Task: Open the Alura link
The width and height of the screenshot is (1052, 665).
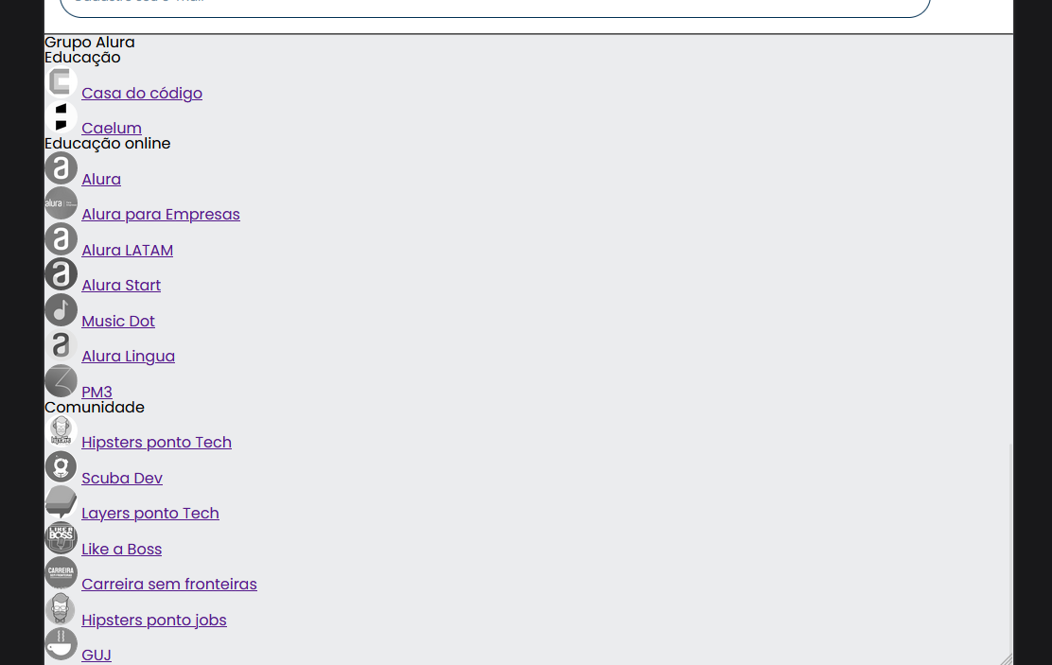Action: (x=101, y=179)
